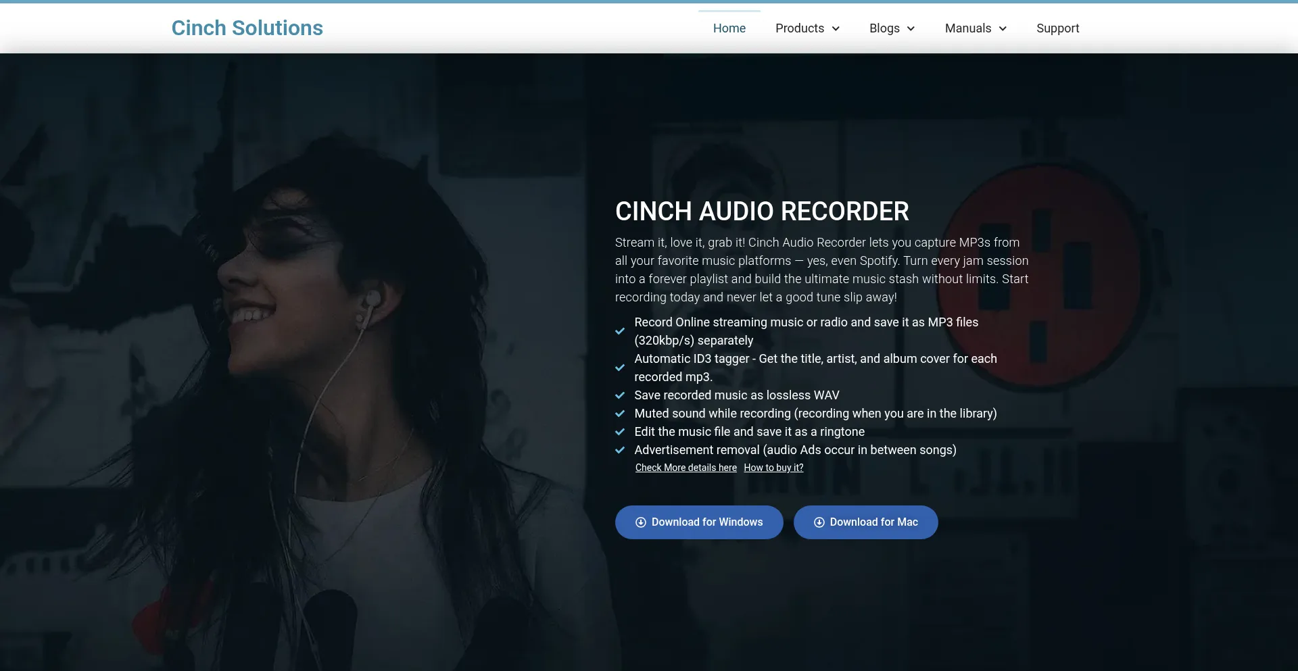Click the text 'Save recorded music as lossless WAV'
This screenshot has height=671, width=1298.
click(x=737, y=395)
